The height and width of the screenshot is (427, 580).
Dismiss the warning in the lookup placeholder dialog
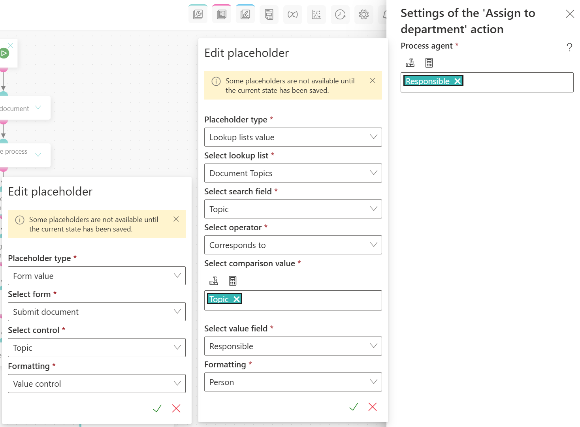pos(373,81)
